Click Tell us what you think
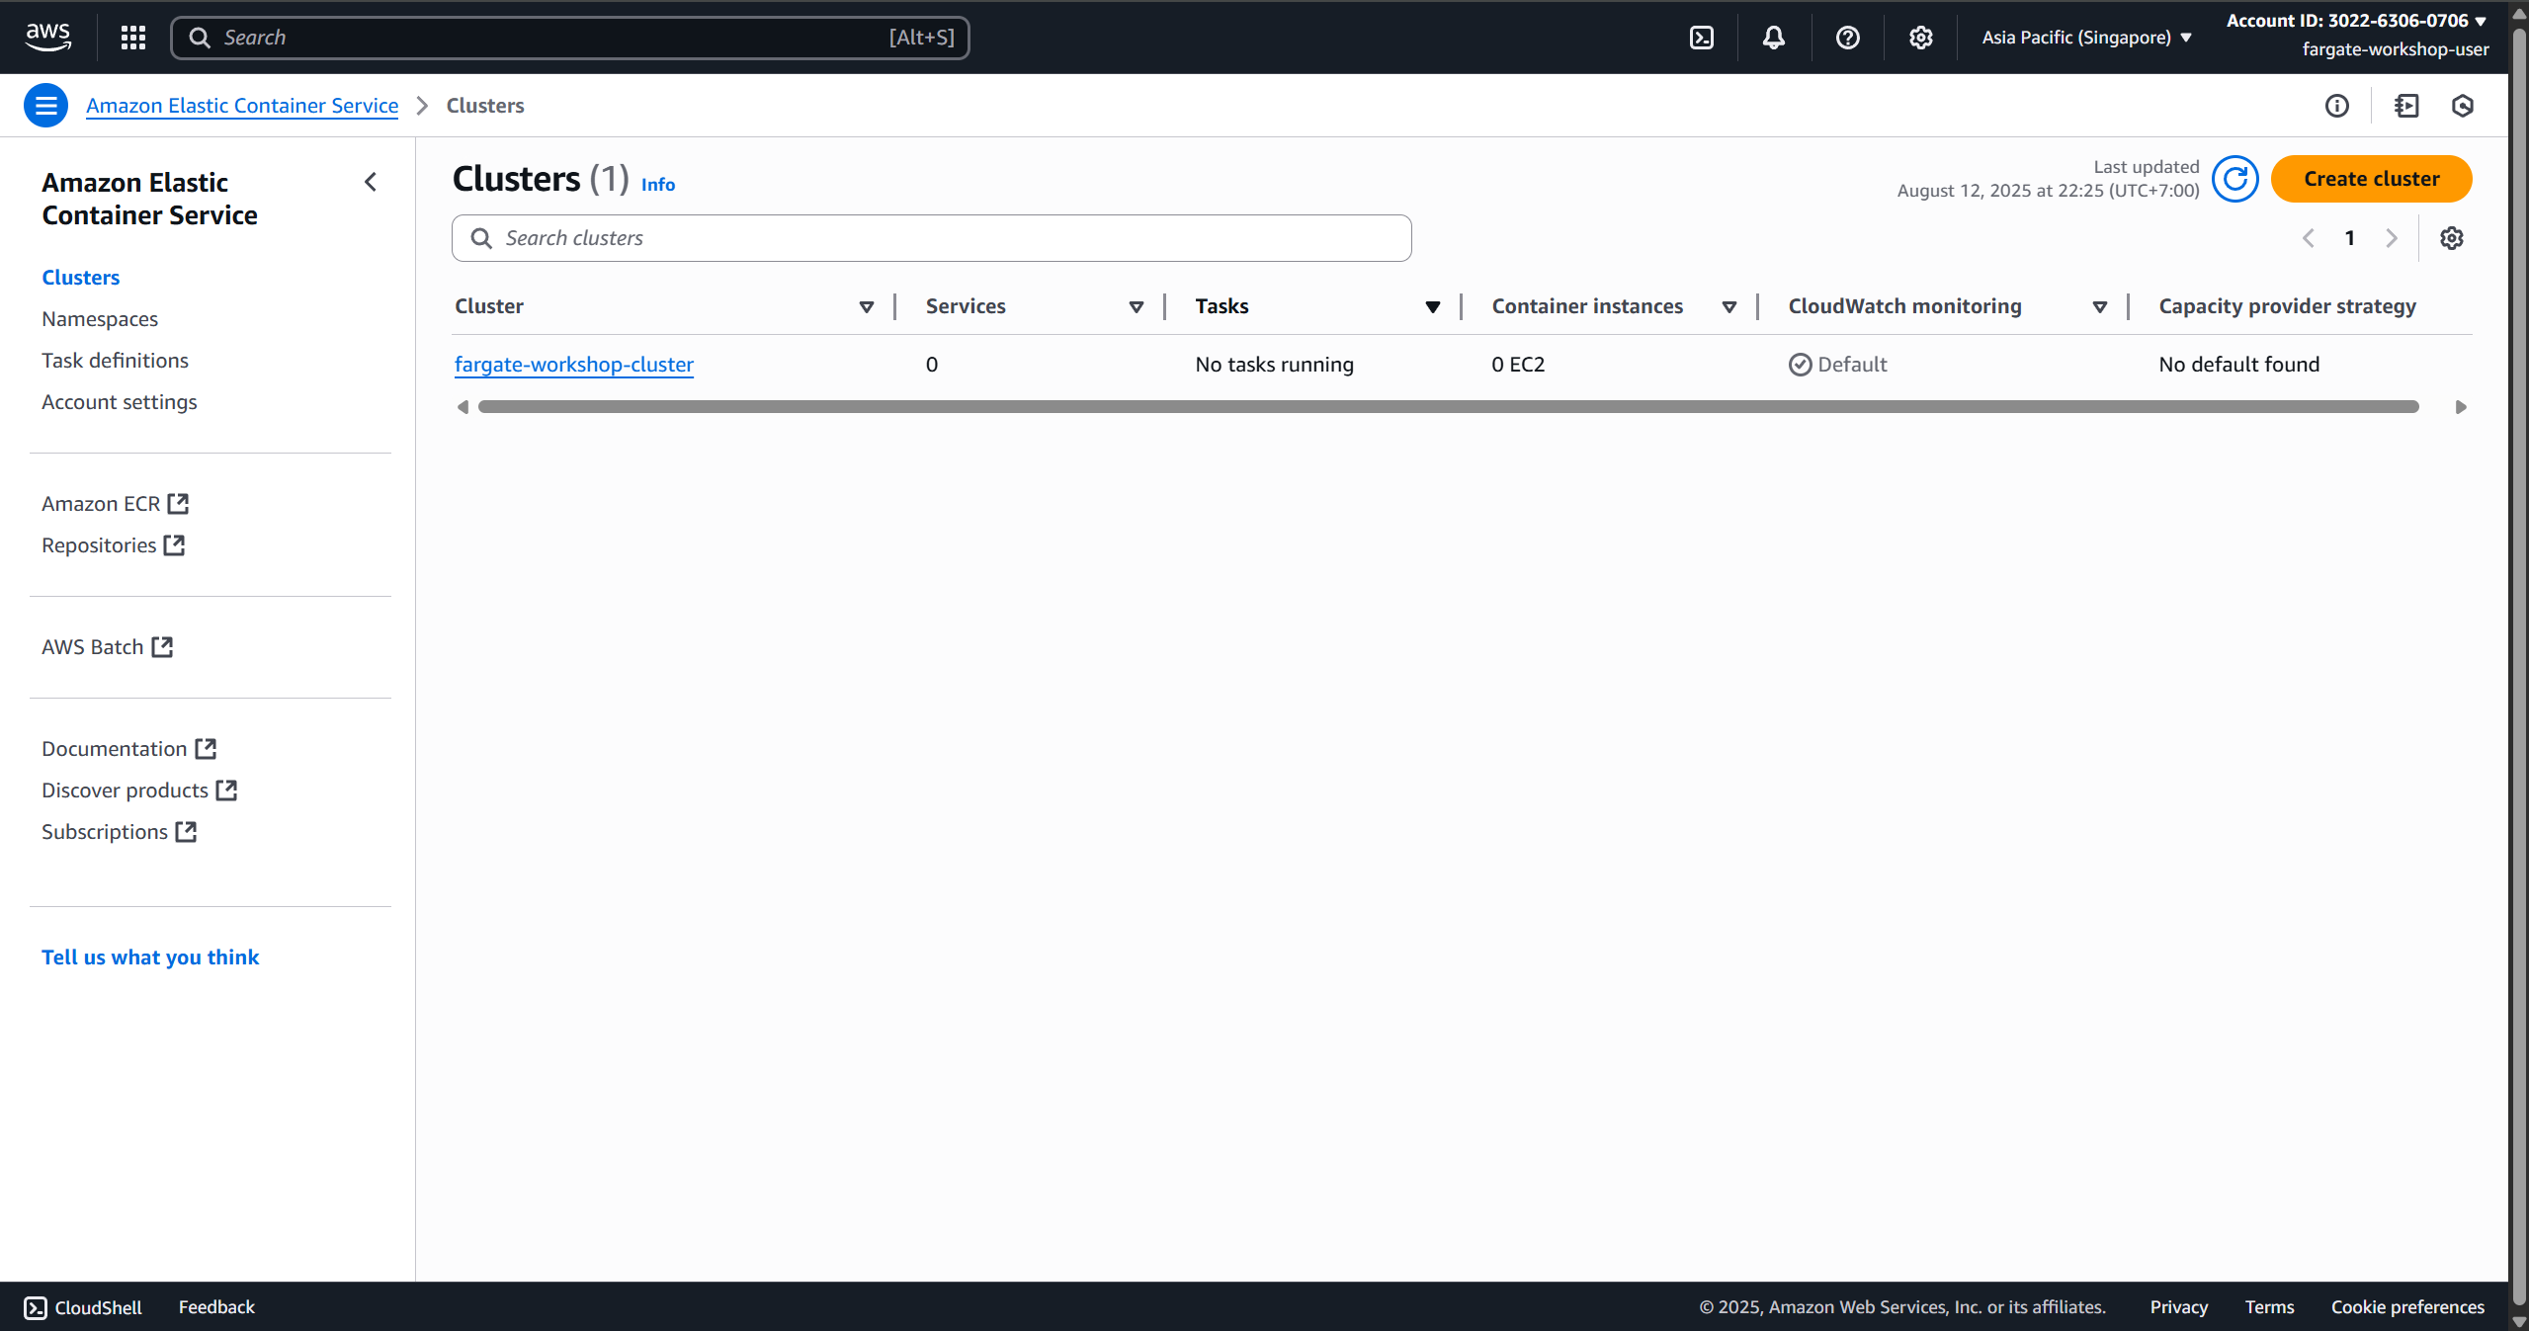The height and width of the screenshot is (1331, 2529). [x=150, y=957]
